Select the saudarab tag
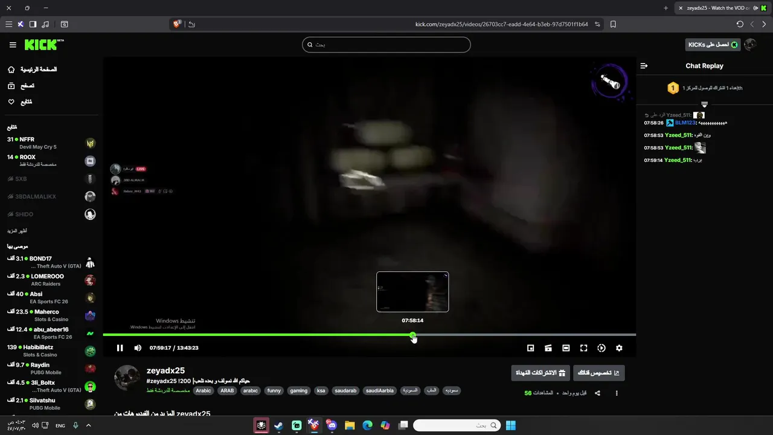 (x=345, y=391)
